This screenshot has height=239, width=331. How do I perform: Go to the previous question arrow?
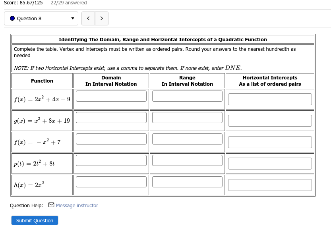pyautogui.click(x=88, y=19)
